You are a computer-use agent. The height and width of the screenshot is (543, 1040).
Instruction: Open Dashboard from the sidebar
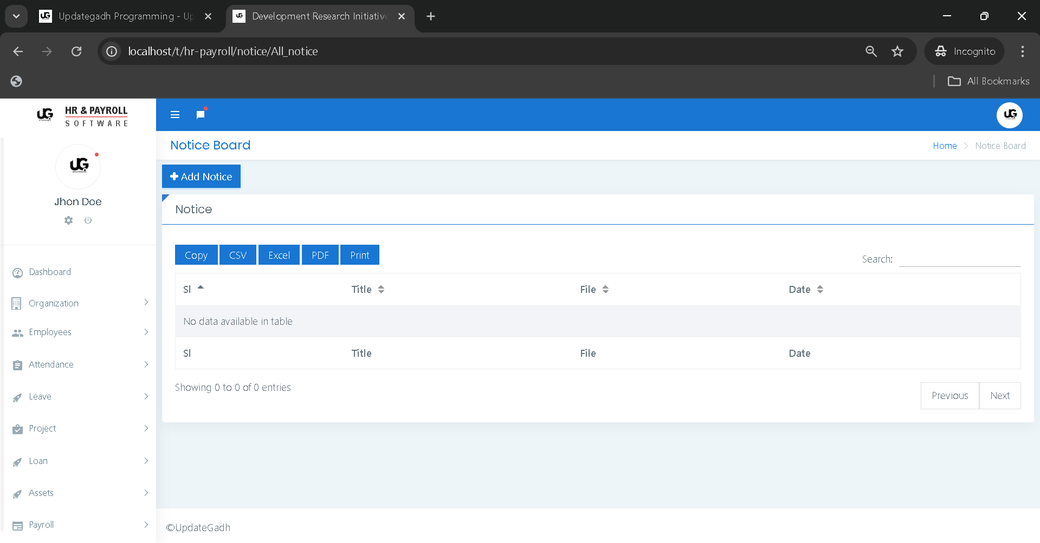(50, 272)
